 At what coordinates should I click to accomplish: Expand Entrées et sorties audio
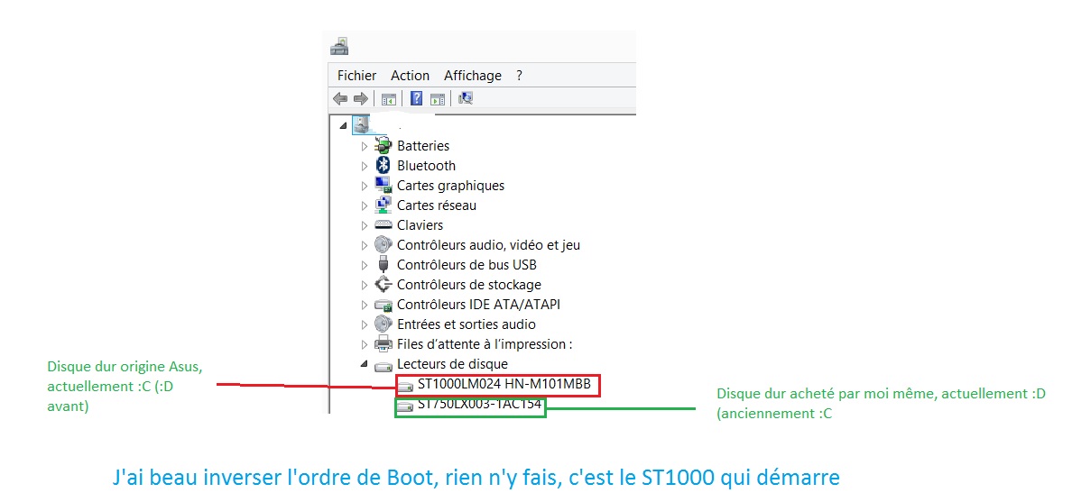coord(365,324)
